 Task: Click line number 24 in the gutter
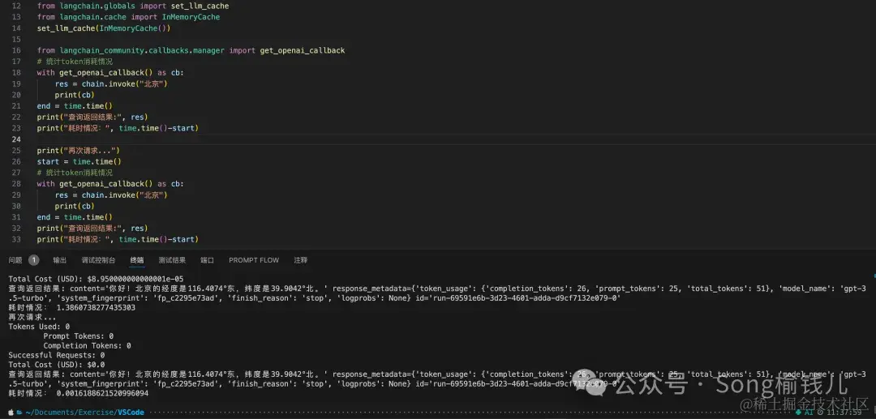(15, 139)
